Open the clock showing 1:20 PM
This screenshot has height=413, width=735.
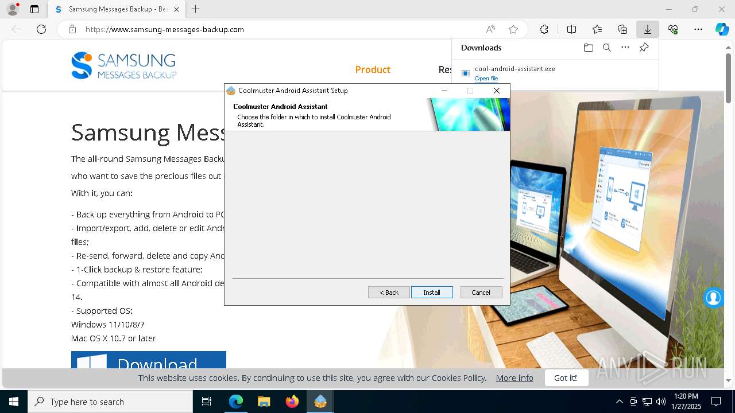(686, 402)
